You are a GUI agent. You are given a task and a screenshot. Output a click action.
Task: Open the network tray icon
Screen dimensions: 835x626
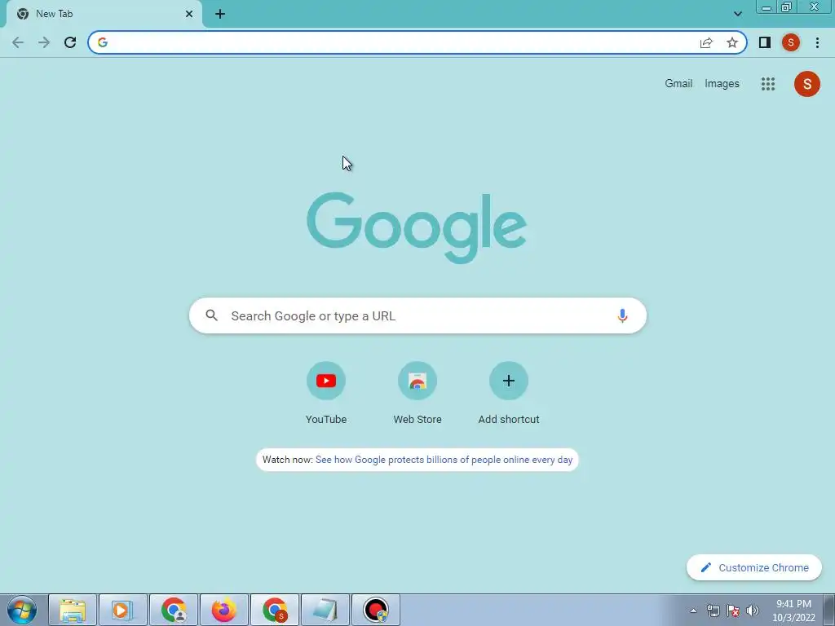713,611
